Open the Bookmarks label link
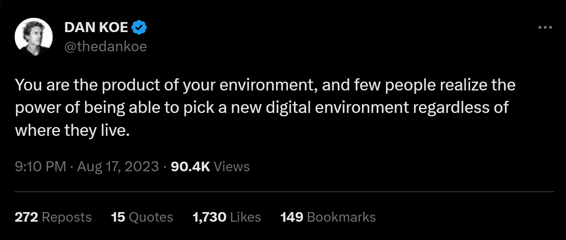This screenshot has width=566, height=240. (x=341, y=217)
